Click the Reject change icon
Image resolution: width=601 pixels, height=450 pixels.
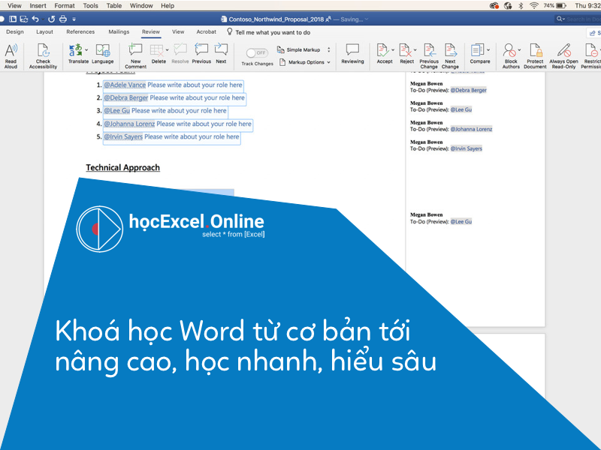tap(405, 50)
